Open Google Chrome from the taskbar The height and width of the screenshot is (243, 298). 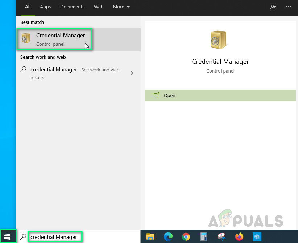click(x=186, y=237)
